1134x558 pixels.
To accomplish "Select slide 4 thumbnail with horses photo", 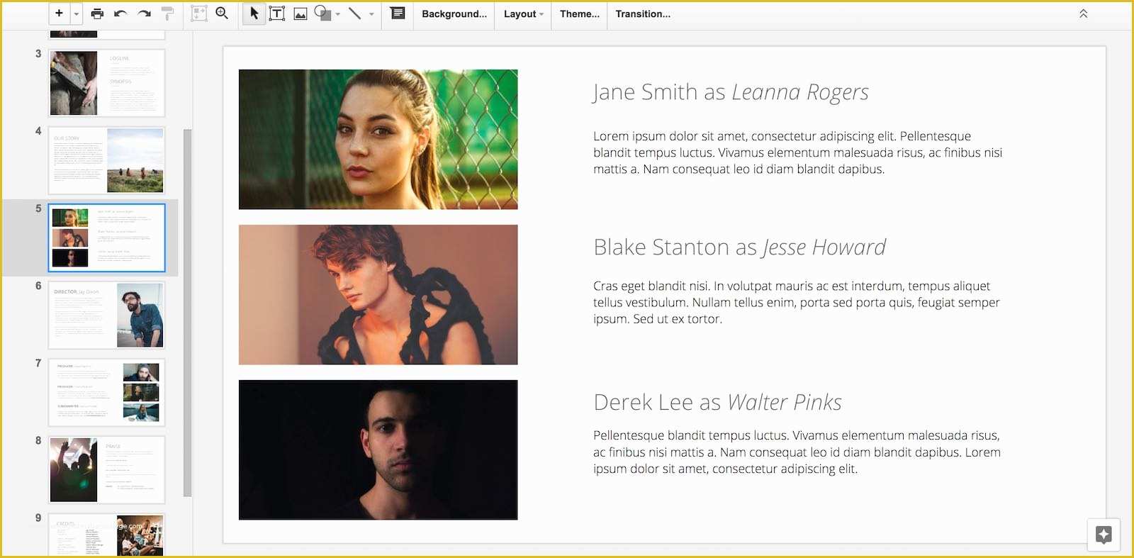I will tap(106, 160).
